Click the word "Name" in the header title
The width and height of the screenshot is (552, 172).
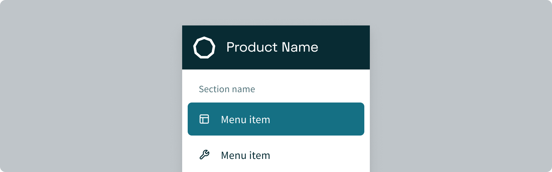[300, 47]
